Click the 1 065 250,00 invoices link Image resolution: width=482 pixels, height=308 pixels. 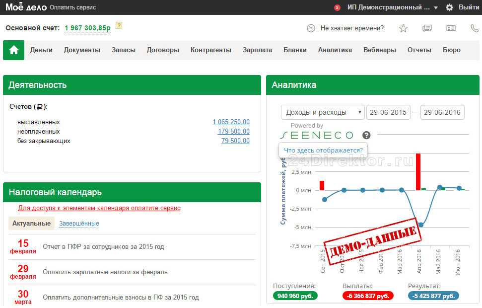pos(231,122)
